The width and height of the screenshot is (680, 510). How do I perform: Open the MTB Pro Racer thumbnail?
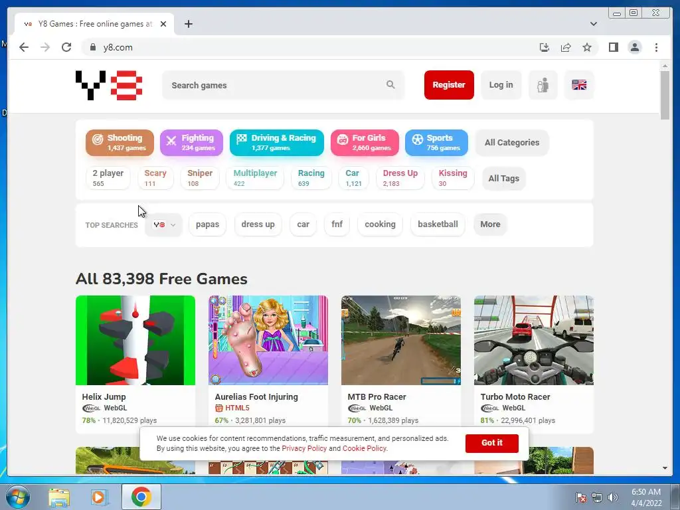pos(400,341)
